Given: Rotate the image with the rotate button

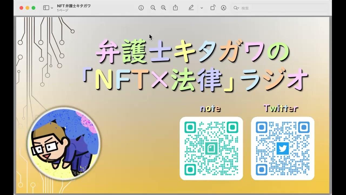Looking at the screenshot, I should [213, 8].
